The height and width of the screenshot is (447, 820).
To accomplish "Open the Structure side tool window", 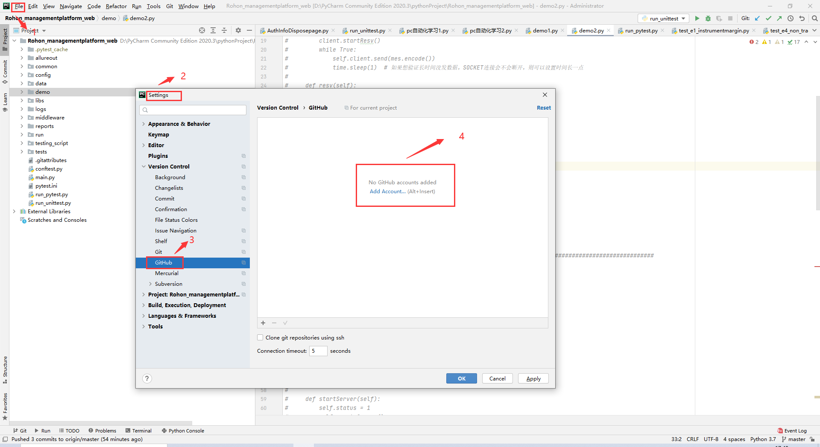I will click(5, 369).
